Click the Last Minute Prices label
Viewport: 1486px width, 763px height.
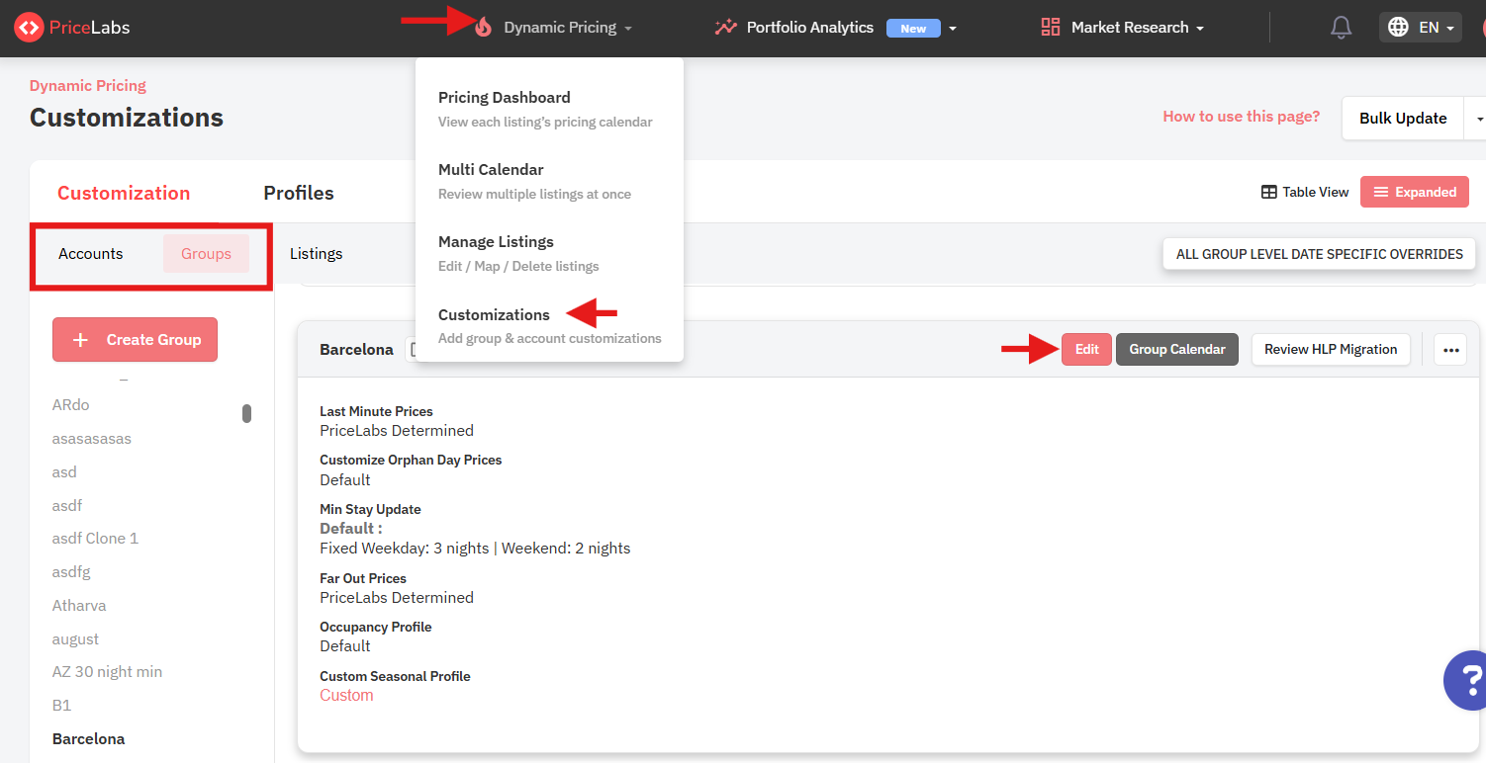(x=376, y=412)
